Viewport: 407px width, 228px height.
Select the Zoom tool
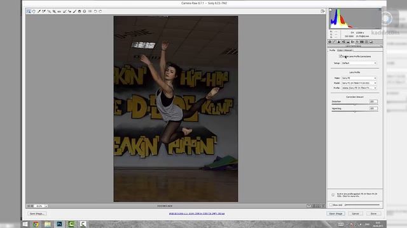[x=29, y=11]
